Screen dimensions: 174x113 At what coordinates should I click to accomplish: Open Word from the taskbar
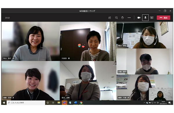click(76, 103)
